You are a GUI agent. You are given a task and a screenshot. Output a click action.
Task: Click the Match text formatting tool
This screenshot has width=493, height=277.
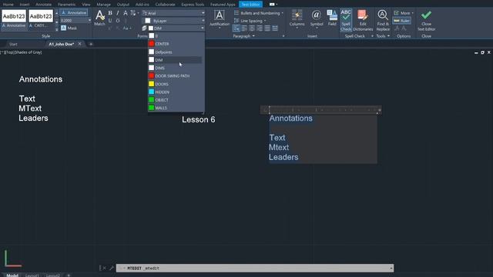(x=99, y=18)
